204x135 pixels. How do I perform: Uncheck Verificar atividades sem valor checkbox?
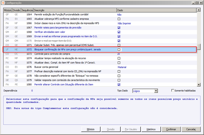119,32
